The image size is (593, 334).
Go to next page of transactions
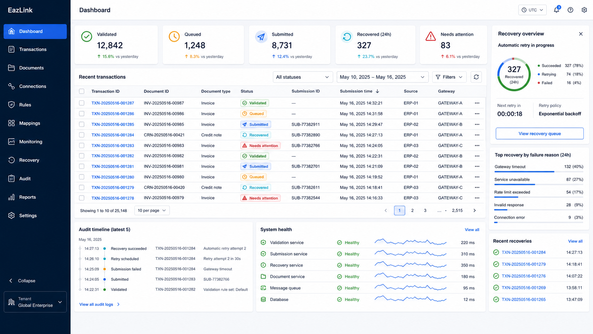click(475, 210)
